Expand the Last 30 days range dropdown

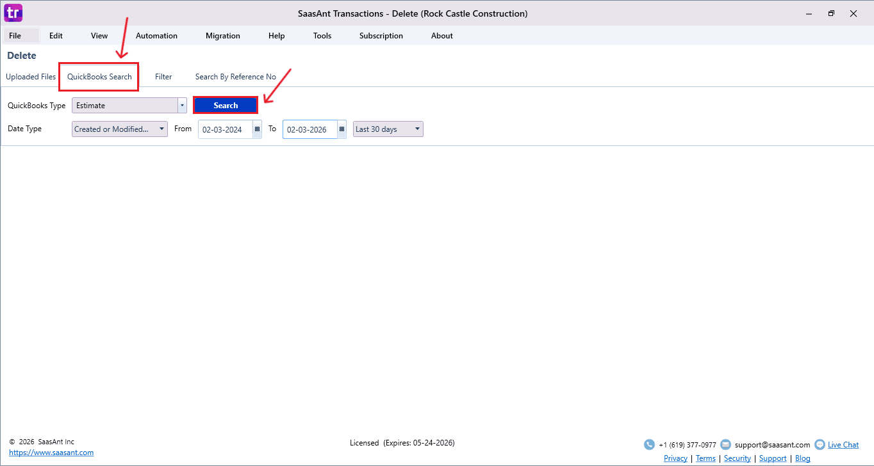[417, 129]
